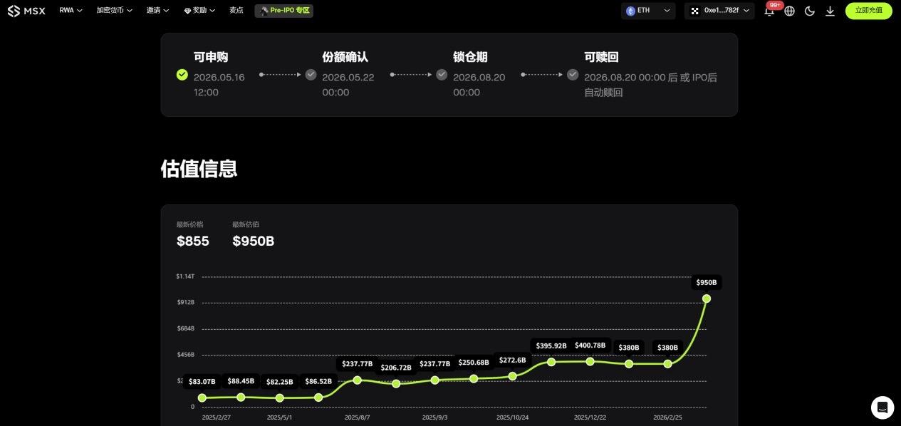This screenshot has height=426, width=901.
Task: Click the globe language icon
Action: coord(789,11)
